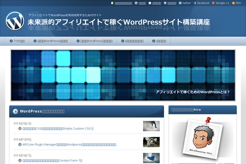Open the fourth navigation menu item

[132, 41]
